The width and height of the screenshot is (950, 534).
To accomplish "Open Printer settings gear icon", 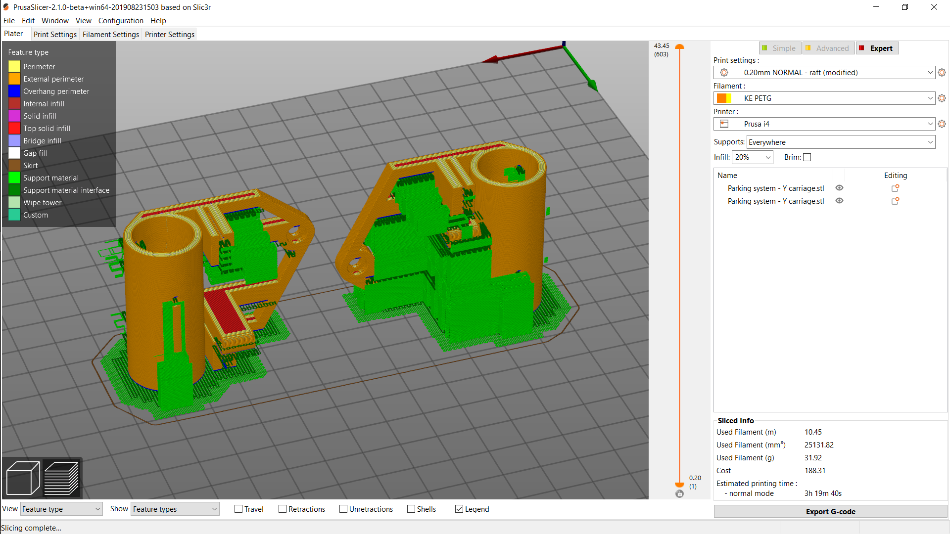I will tap(941, 124).
